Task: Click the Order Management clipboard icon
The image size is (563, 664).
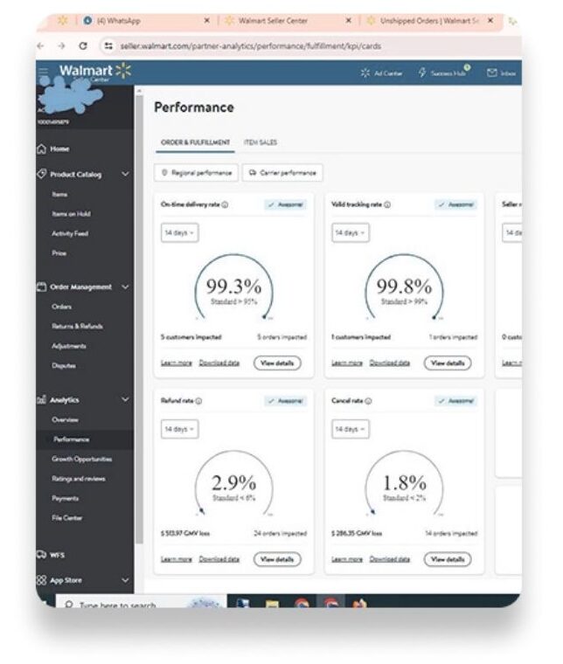Action: click(x=41, y=287)
